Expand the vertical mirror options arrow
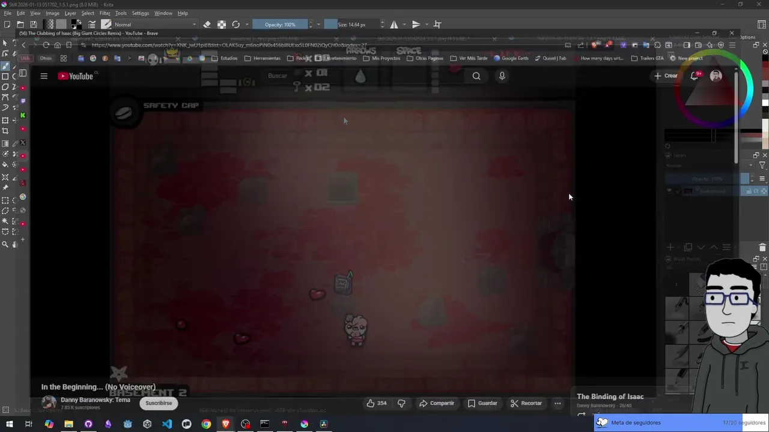Image resolution: width=769 pixels, height=432 pixels. click(427, 25)
